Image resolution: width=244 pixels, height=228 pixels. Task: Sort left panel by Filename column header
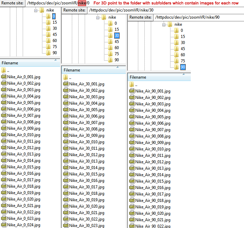(x=30, y=63)
